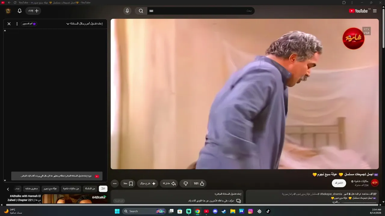Image resolution: width=385 pixels, height=216 pixels.
Task: Open the YouTube guide hamburger menu
Action: [375, 11]
